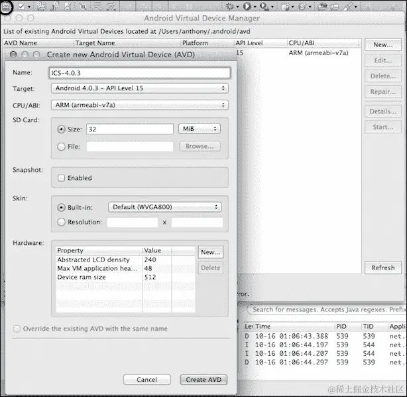This screenshot has width=407, height=397.
Task: Click the Property column header in Hardware table
Action: [x=99, y=251]
